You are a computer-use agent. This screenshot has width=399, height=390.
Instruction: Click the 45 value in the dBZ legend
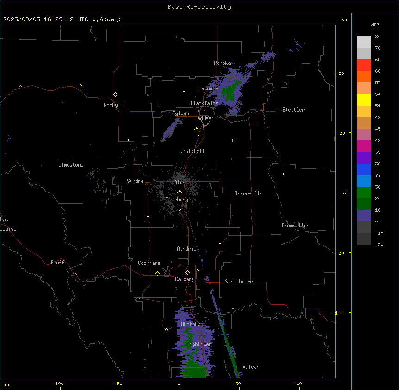[378, 129]
